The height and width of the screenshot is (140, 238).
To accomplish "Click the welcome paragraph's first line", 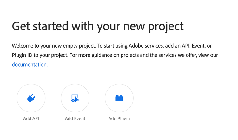I will 114,46.
